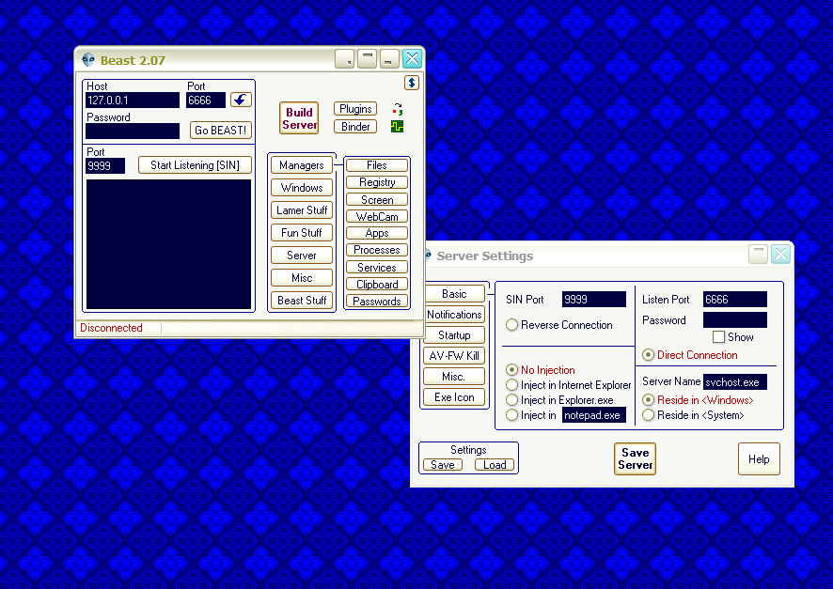Choose Reside in <Windows> option

pyautogui.click(x=648, y=399)
